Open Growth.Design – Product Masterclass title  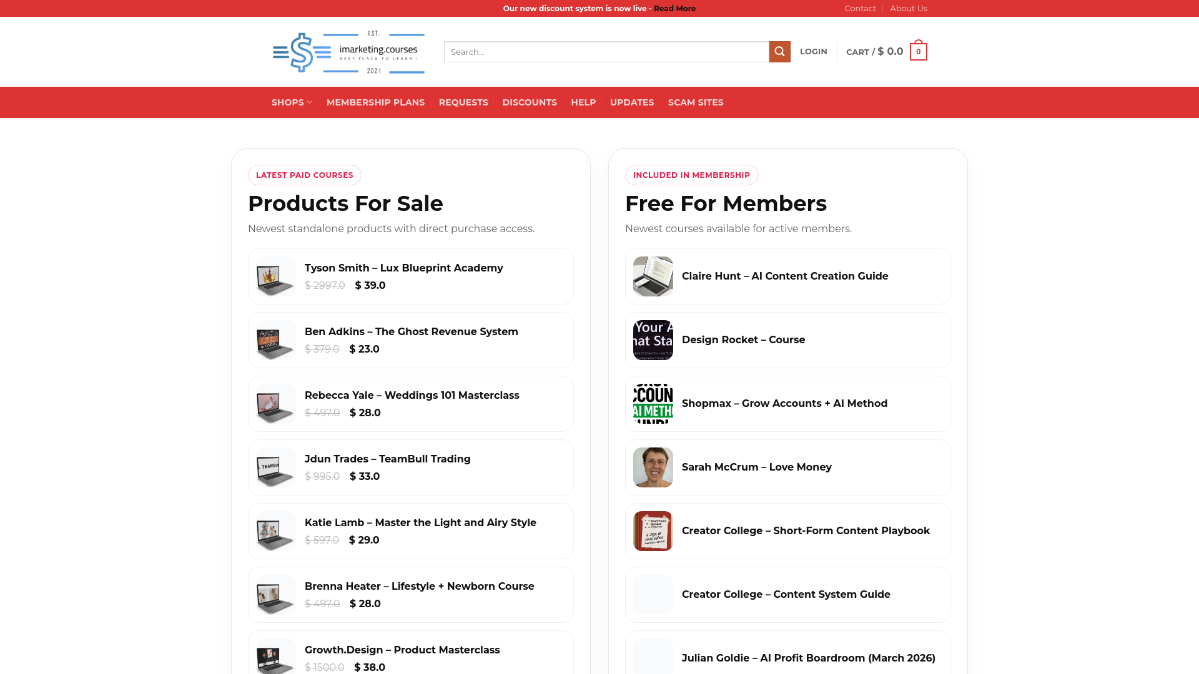tap(402, 650)
